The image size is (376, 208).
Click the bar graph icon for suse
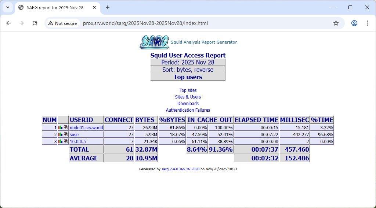(61, 135)
